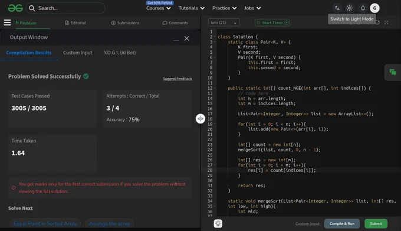
Task: Click the search magnifier icon
Action: pyautogui.click(x=32, y=8)
